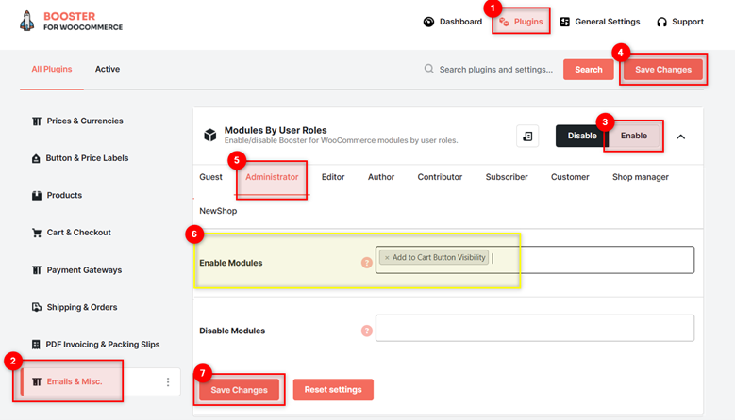Focus the Search plugins and settings field
Screen dimensions: 735x420
[x=496, y=70]
